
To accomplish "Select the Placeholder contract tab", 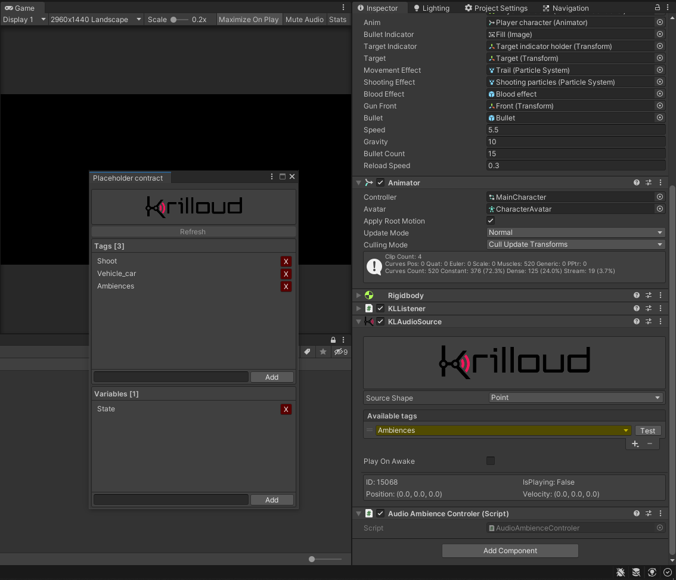I will click(x=130, y=178).
